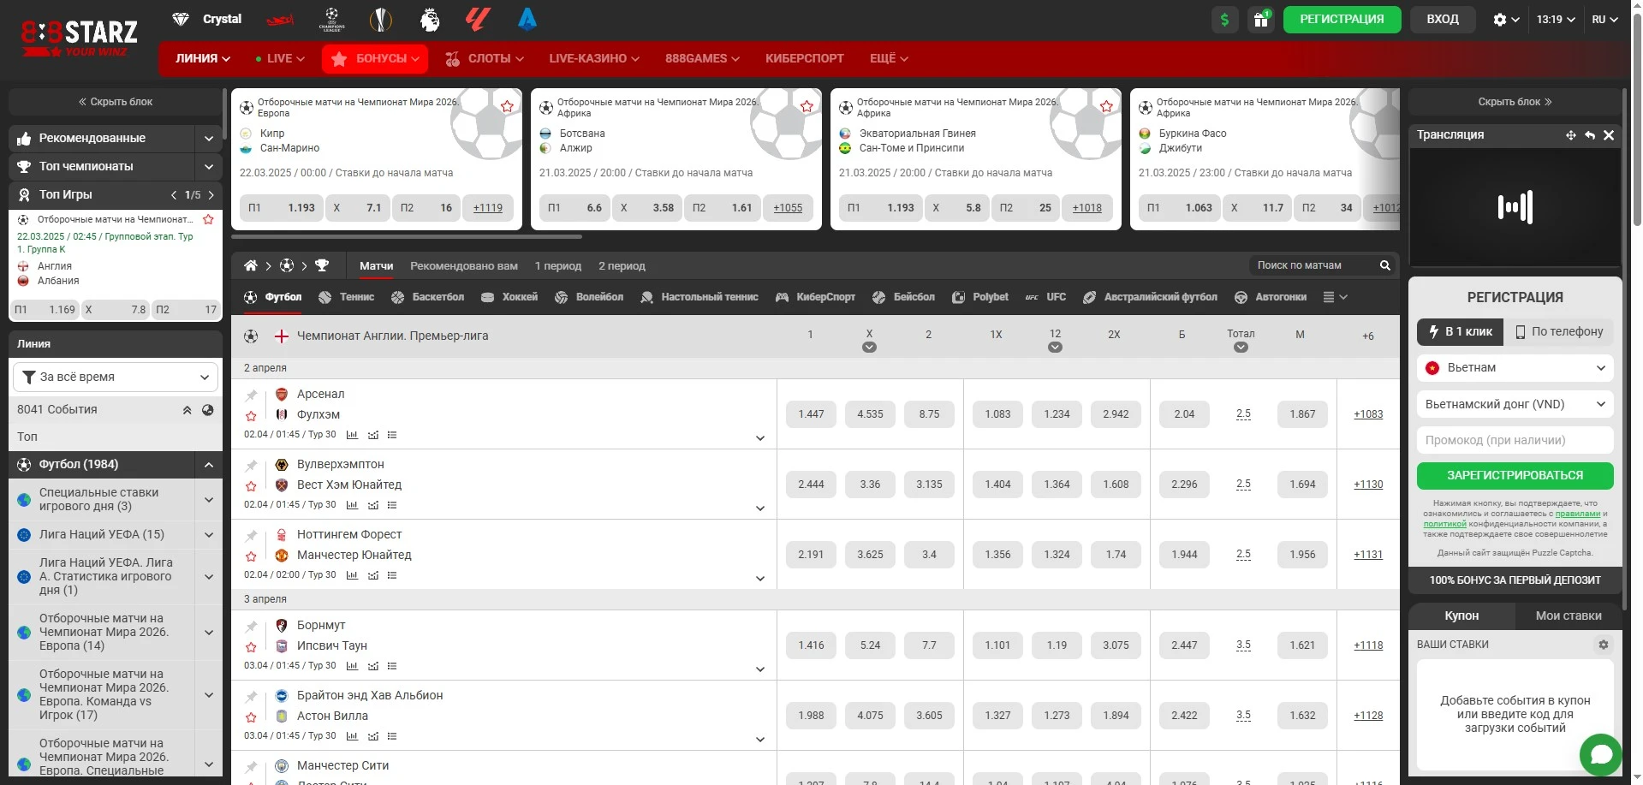Open statistics chart icon for Арсенал match
1643x785 pixels.
coord(352,435)
